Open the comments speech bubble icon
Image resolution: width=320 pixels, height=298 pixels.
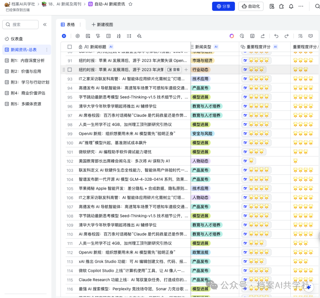(311, 36)
